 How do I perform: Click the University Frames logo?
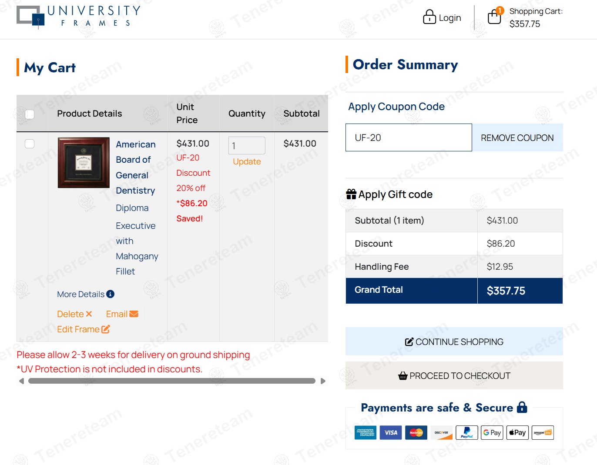click(x=79, y=17)
